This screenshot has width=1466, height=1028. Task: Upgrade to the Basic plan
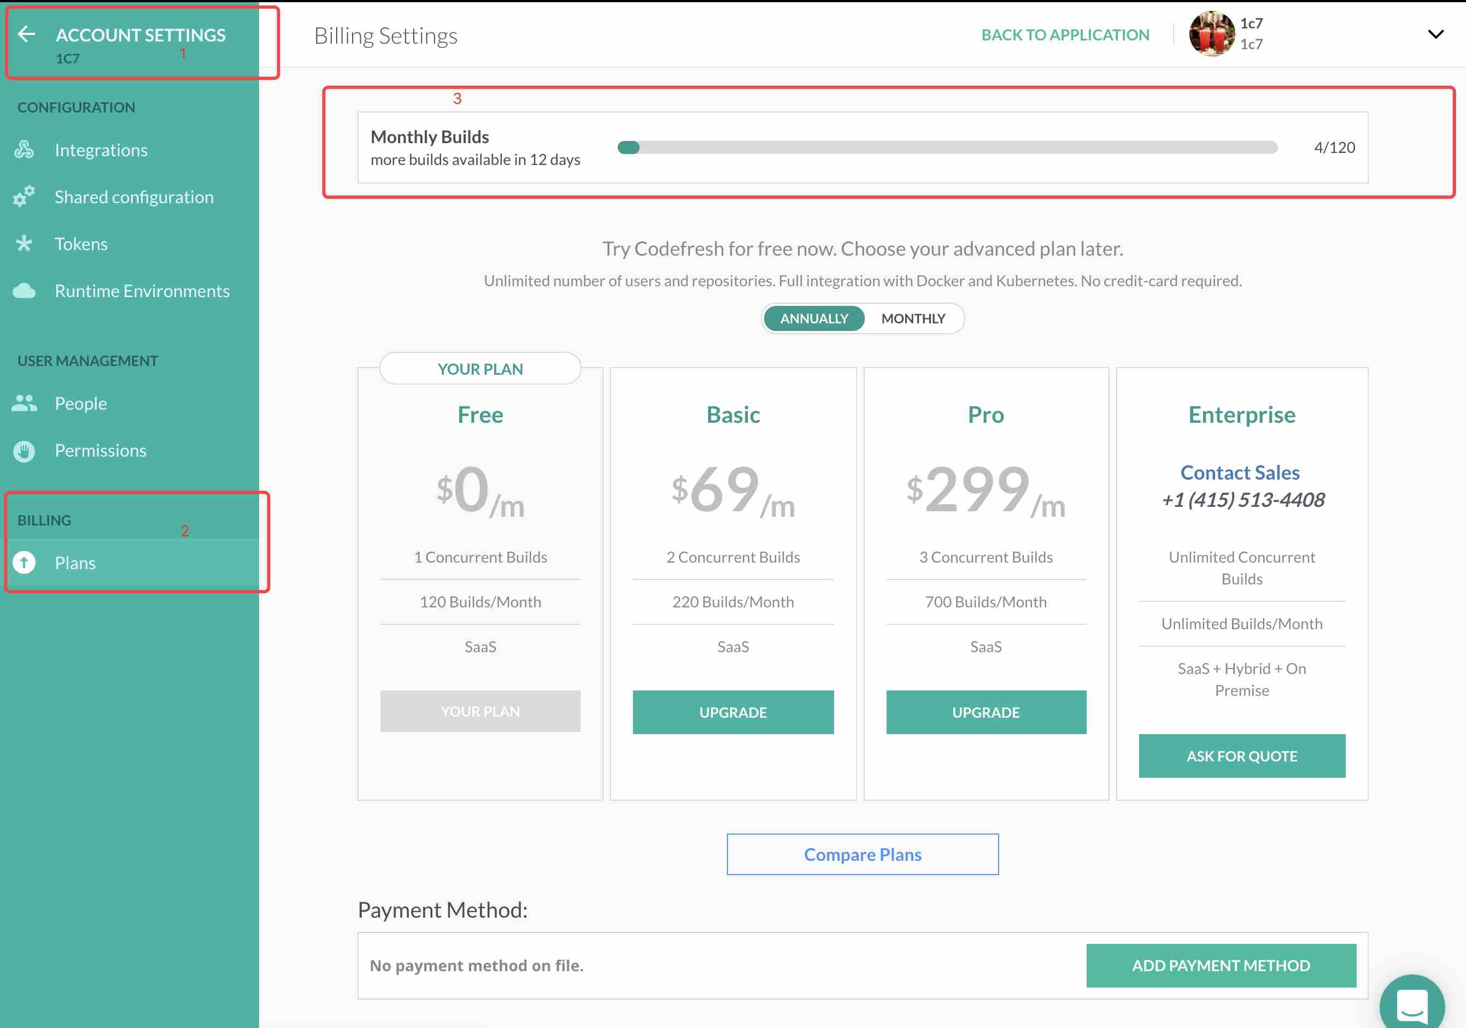[732, 712]
